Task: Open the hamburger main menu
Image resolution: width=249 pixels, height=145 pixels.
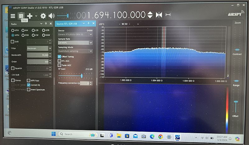Action: 13,16
